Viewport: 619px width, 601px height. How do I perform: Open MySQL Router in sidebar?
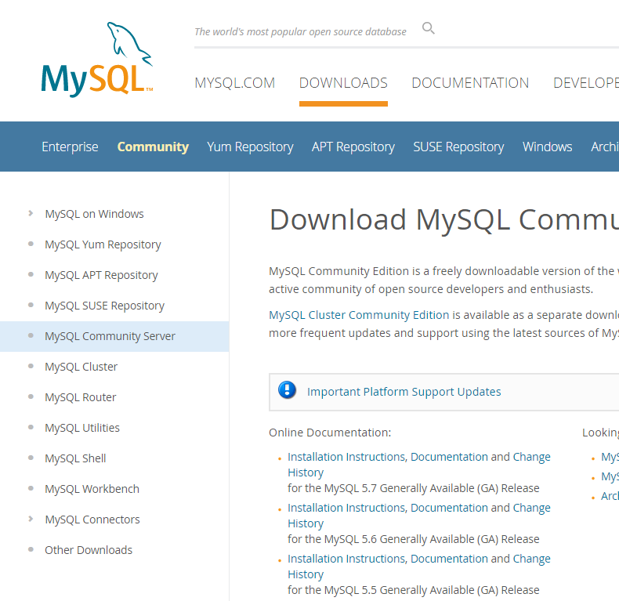[81, 397]
